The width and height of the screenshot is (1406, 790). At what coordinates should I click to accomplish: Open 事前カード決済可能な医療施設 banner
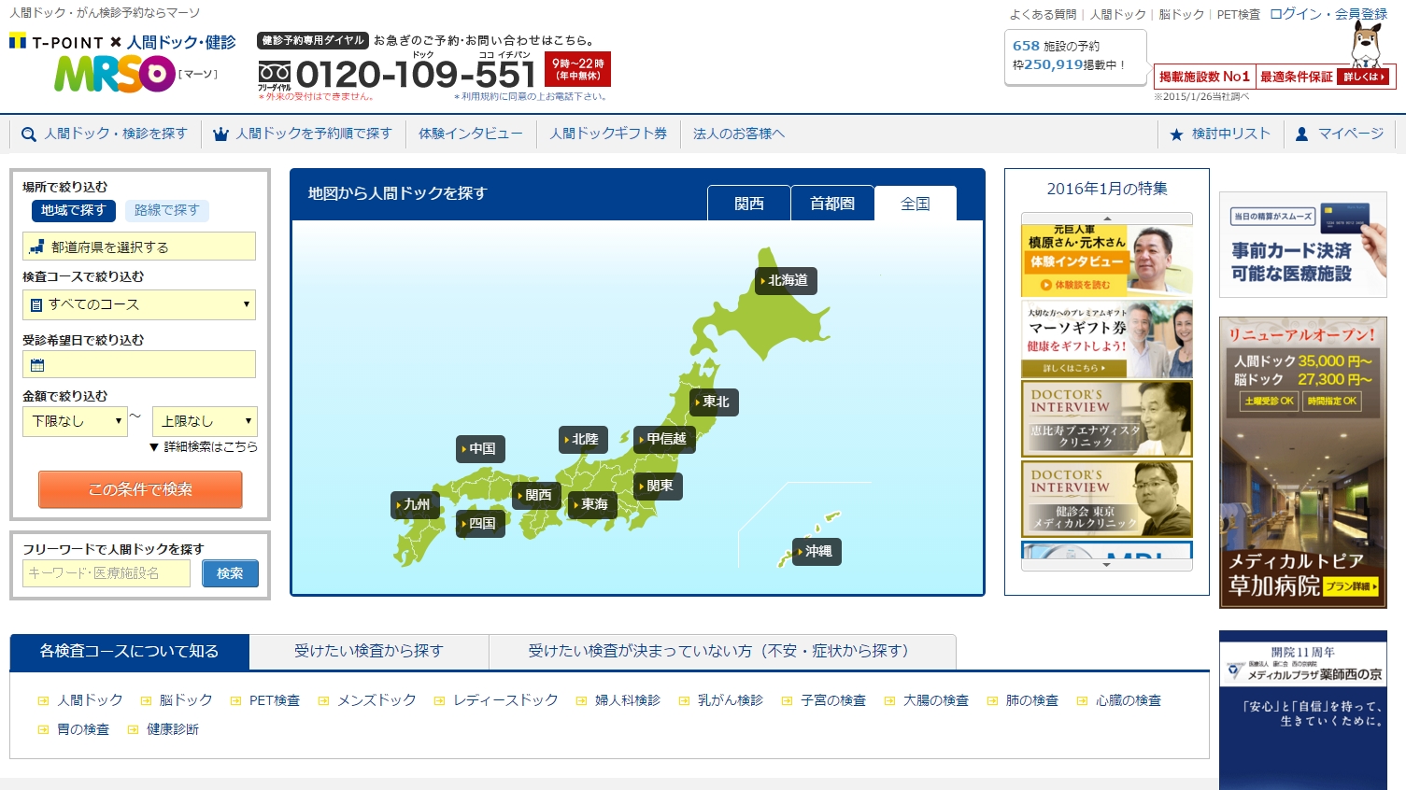1303,245
